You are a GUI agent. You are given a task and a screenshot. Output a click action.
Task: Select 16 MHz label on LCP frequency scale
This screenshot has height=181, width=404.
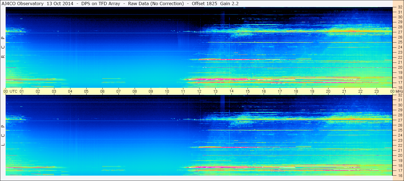400,176
